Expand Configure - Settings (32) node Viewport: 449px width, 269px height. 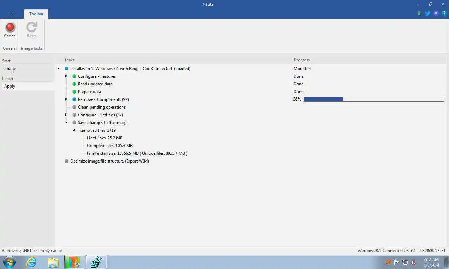(66, 115)
